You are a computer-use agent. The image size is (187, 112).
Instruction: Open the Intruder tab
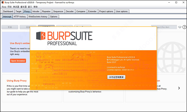pos(36,11)
